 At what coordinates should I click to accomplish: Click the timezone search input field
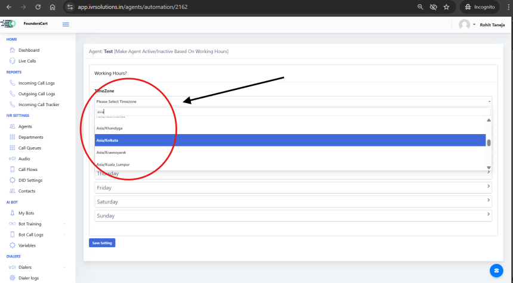click(293, 111)
